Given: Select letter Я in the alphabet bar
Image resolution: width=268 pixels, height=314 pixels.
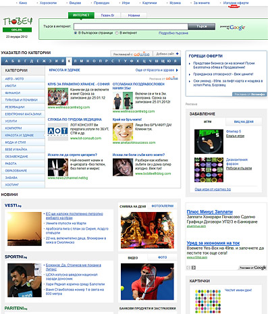Looking at the screenshot, I should 175,61.
